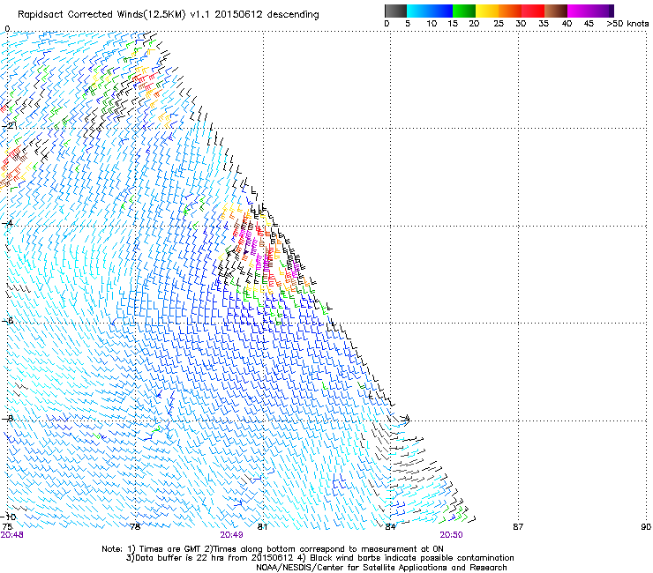Click the cyan 5-10 knots legend color
The height and width of the screenshot is (573, 653).
(x=418, y=11)
